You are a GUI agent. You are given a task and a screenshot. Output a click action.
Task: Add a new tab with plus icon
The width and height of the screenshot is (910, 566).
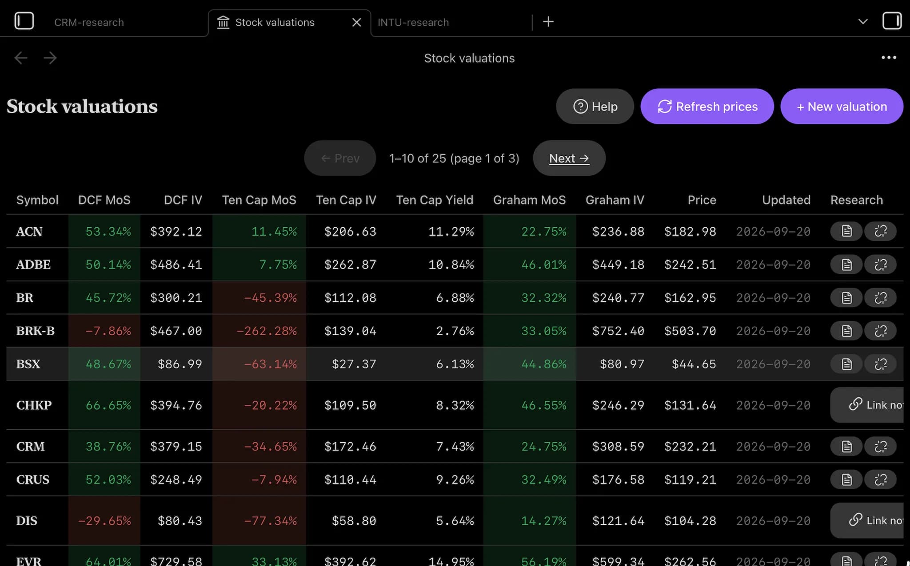click(548, 22)
